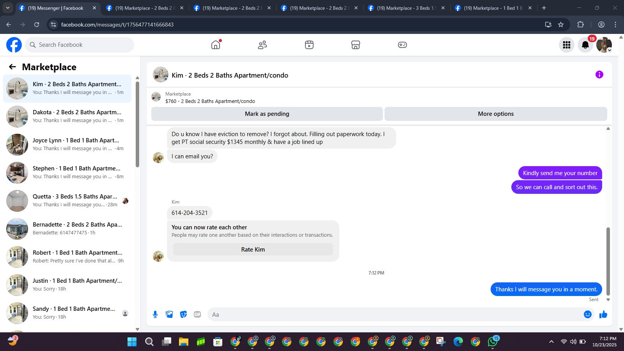
Task: Go back to the previous page
Action: (x=9, y=25)
